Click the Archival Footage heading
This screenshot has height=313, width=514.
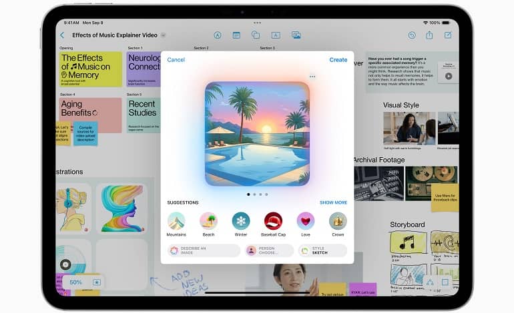click(379, 160)
